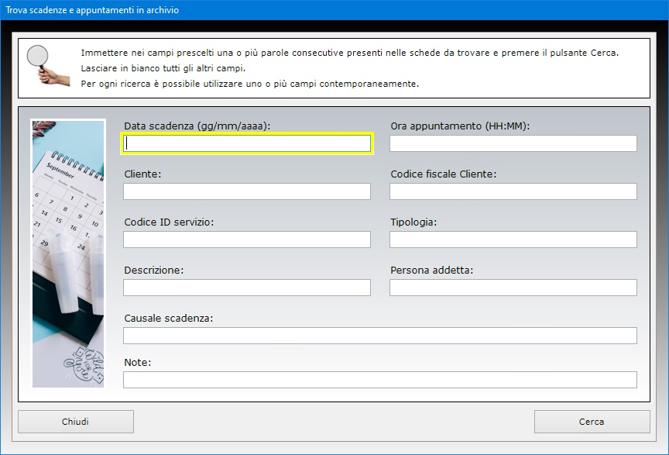The image size is (669, 455).
Task: Click the 'Persona addetta:' label text
Action: [431, 270]
